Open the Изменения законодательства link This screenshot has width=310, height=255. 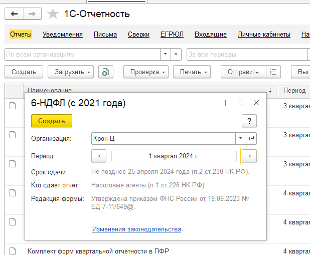pos(136,229)
